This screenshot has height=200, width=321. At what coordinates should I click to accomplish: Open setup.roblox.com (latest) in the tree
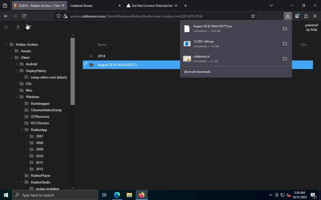pyautogui.click(x=49, y=77)
